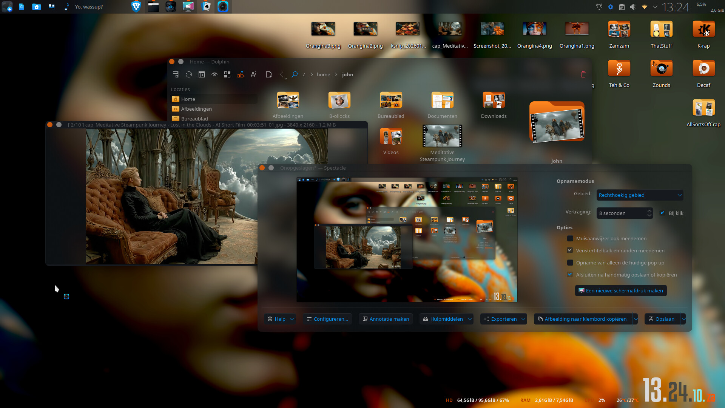Click the red trash icon in Dolphin
This screenshot has width=725, height=408.
[583, 74]
